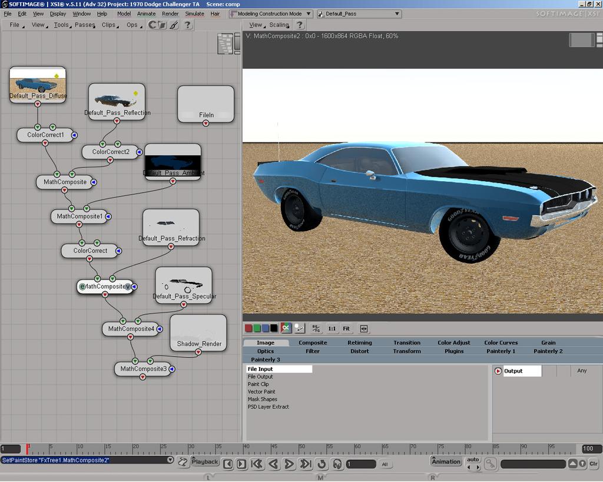Expand the command history dropdown arrow
The height and width of the screenshot is (482, 603).
click(x=170, y=460)
